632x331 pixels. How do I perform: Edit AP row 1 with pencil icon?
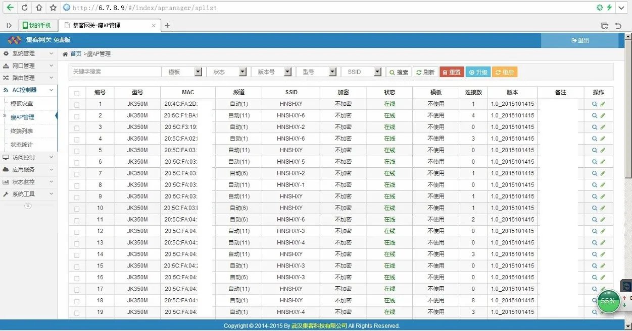tap(603, 104)
